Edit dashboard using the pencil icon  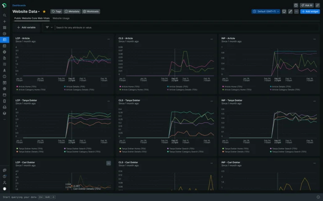pyautogui.click(x=290, y=11)
